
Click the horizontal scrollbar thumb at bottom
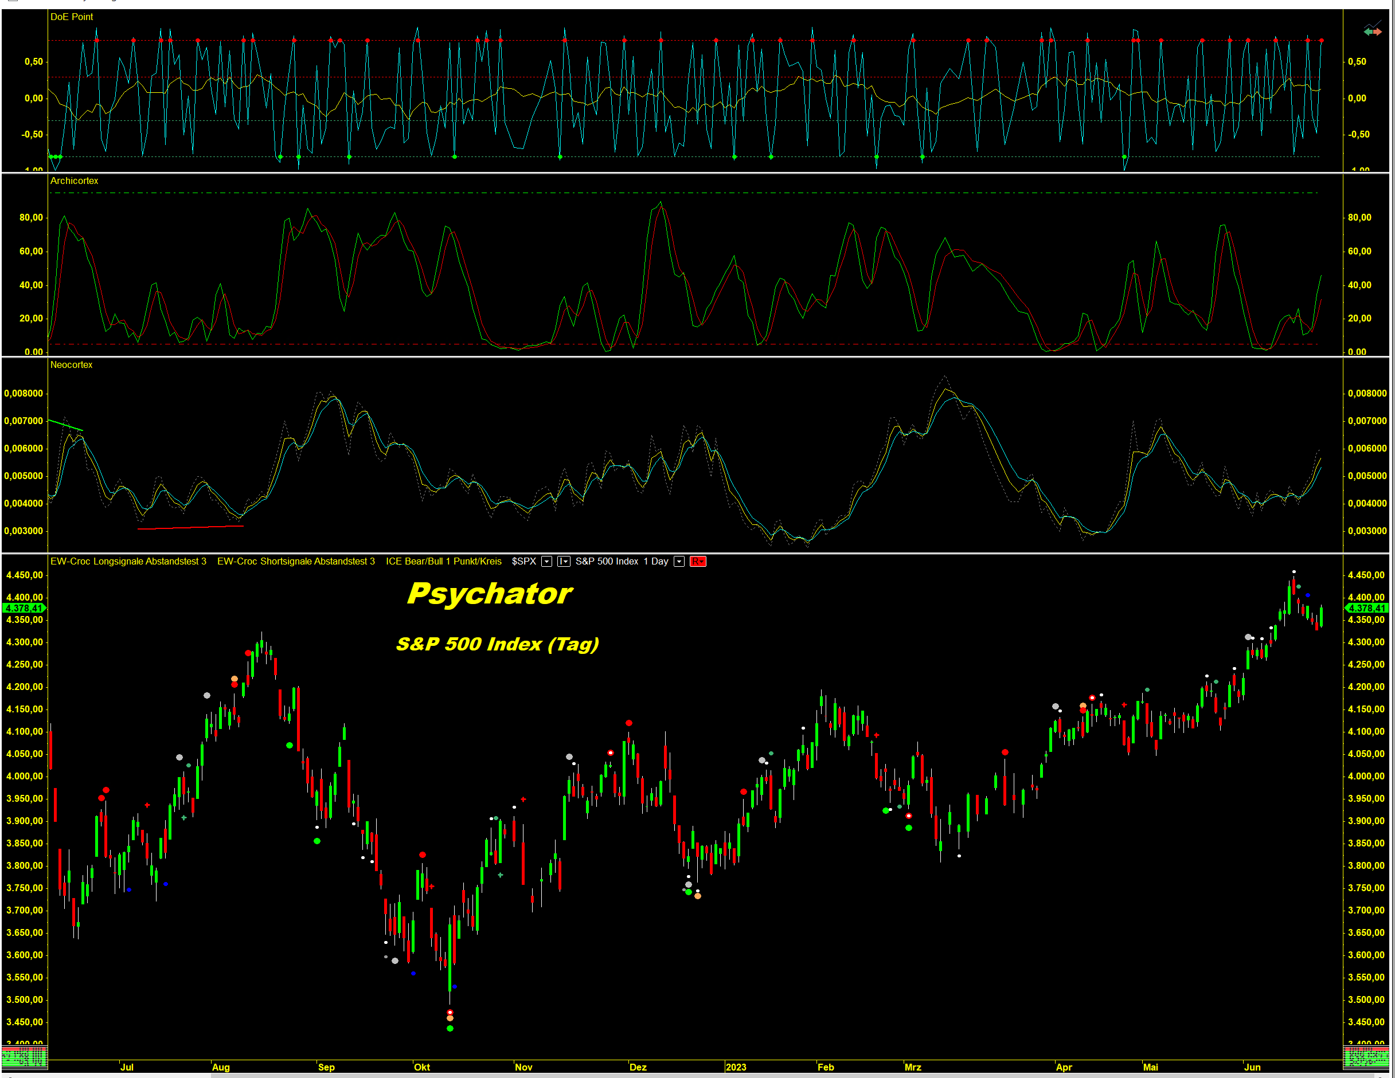pyautogui.click(x=792, y=1076)
